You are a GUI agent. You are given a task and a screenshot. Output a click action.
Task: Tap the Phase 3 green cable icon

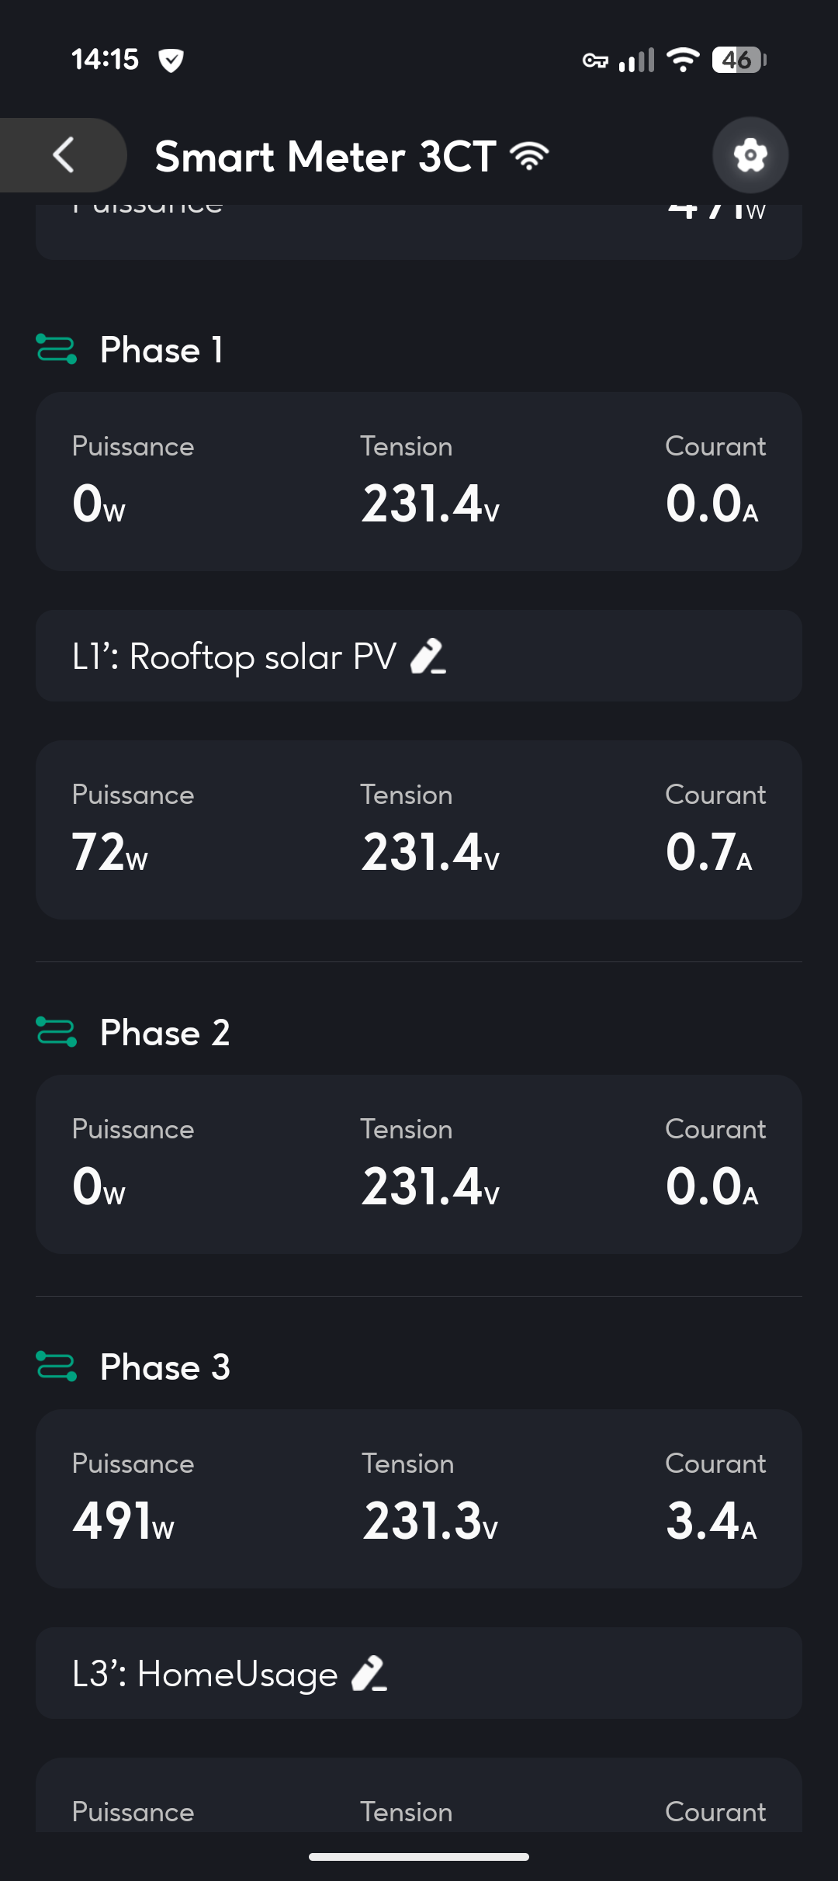point(57,1367)
